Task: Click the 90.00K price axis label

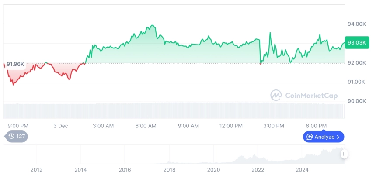Action: tap(356, 101)
